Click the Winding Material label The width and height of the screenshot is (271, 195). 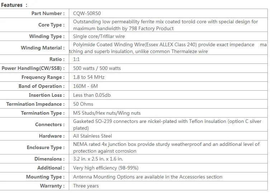coord(43,48)
